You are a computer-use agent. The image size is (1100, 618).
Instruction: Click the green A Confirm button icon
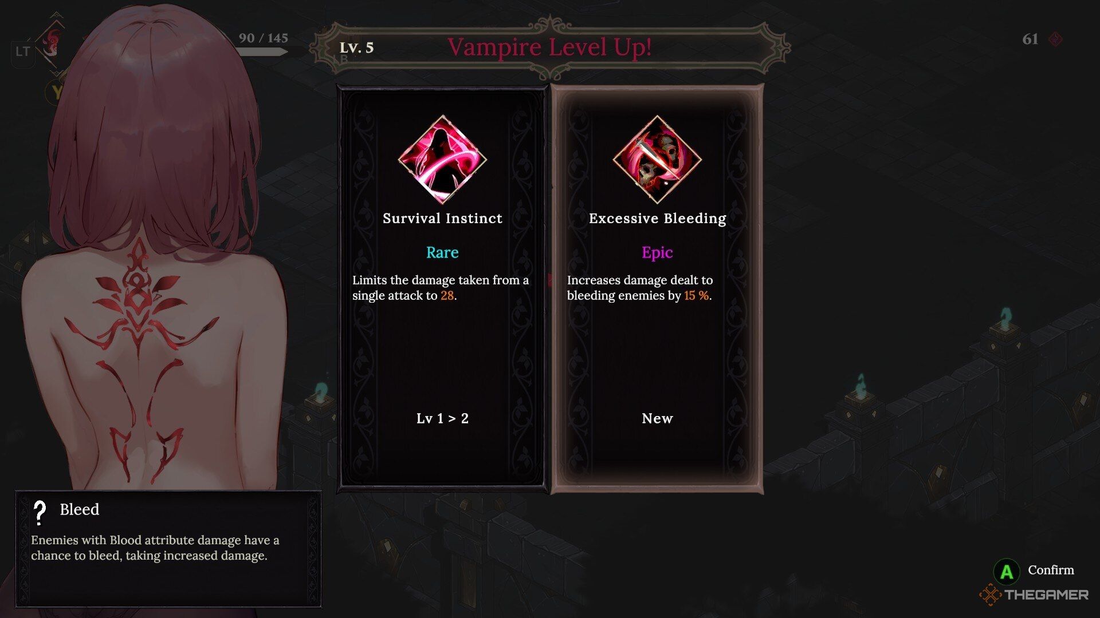[1006, 571]
